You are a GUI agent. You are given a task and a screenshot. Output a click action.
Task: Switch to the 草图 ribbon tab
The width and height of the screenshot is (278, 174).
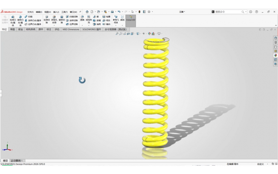[x=13, y=29]
